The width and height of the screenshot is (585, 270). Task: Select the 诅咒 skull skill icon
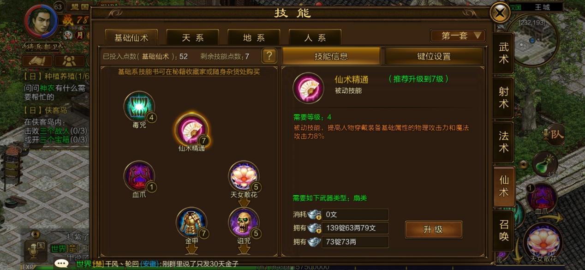[x=244, y=222]
